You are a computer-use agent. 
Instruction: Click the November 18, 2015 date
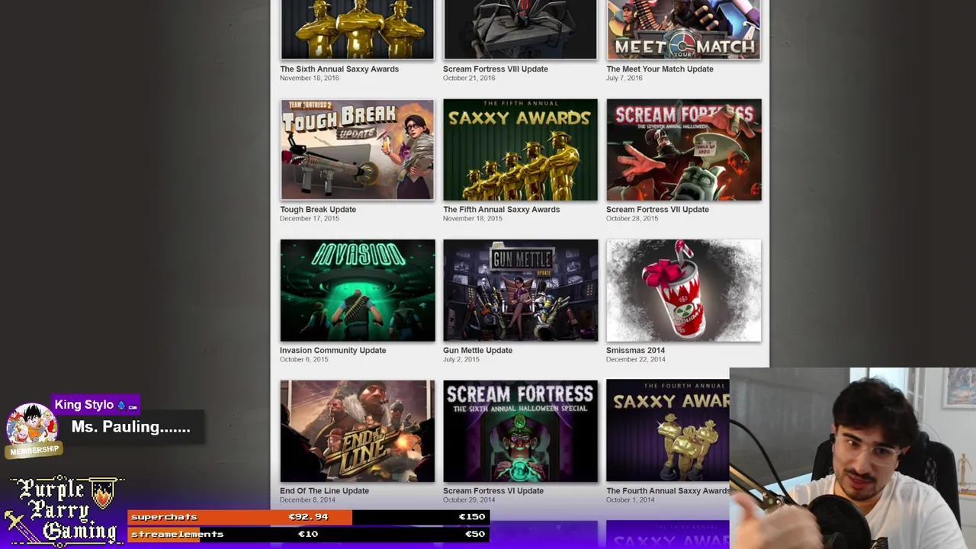(x=473, y=219)
